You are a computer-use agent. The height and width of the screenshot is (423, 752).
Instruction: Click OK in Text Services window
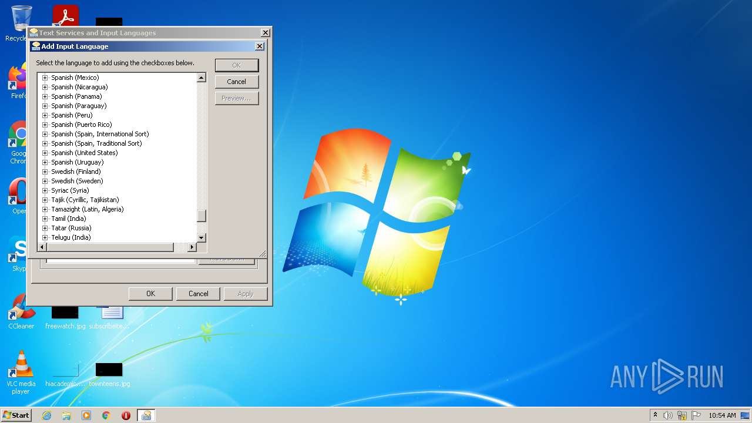(x=150, y=294)
